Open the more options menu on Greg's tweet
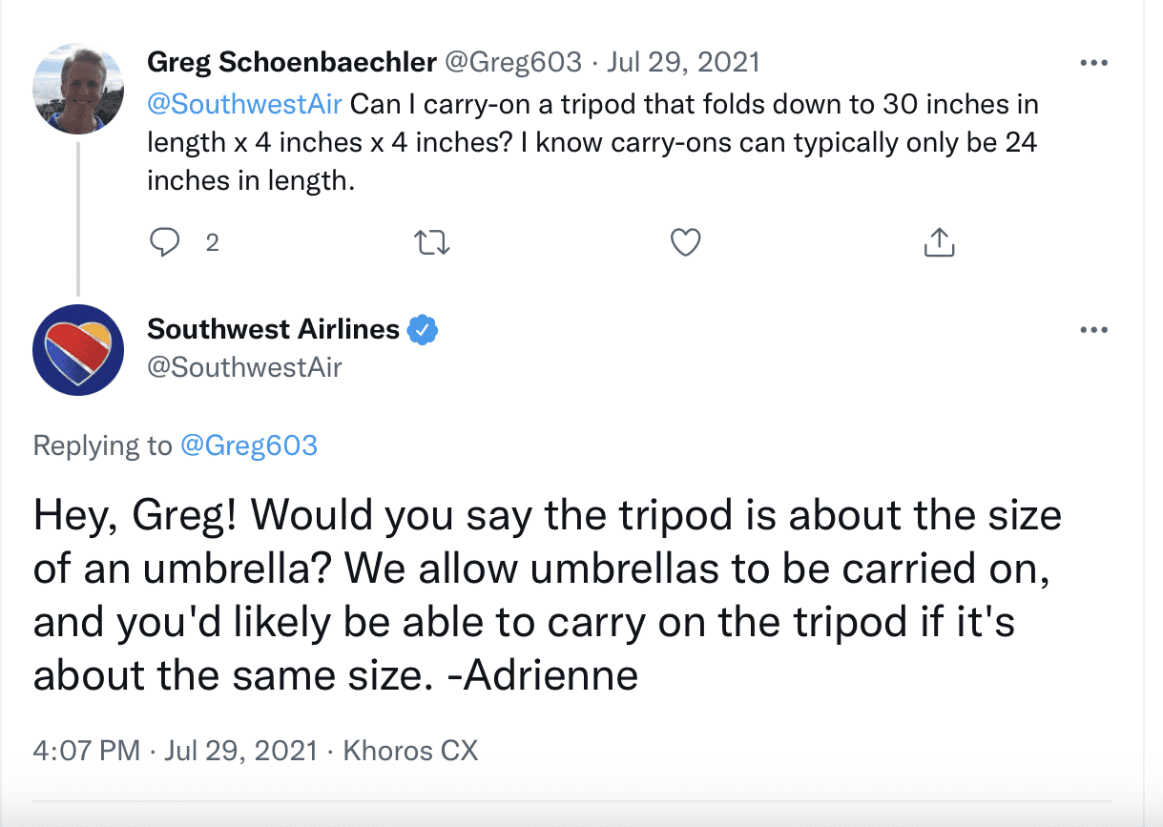This screenshot has height=827, width=1163. click(1093, 63)
